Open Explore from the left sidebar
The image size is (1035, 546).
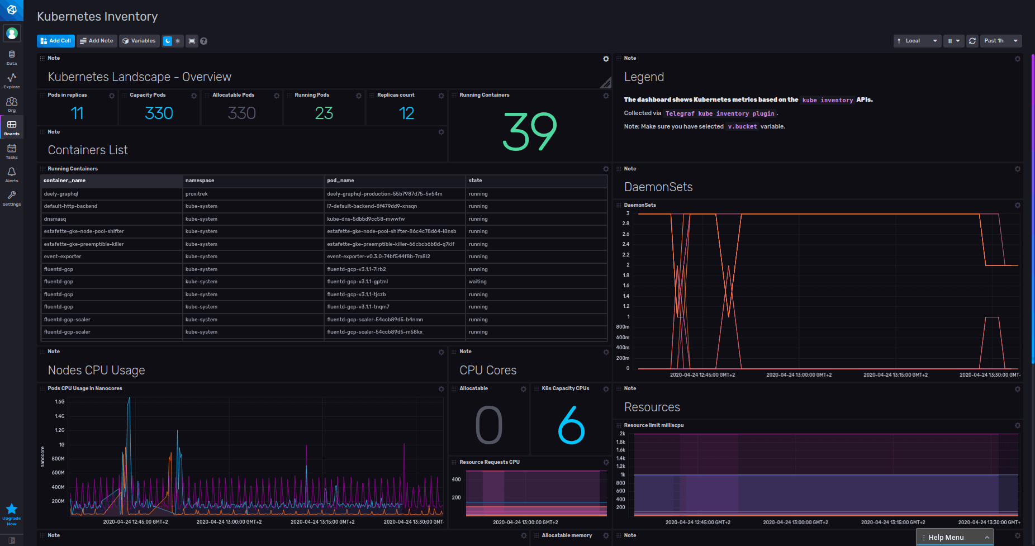11,82
